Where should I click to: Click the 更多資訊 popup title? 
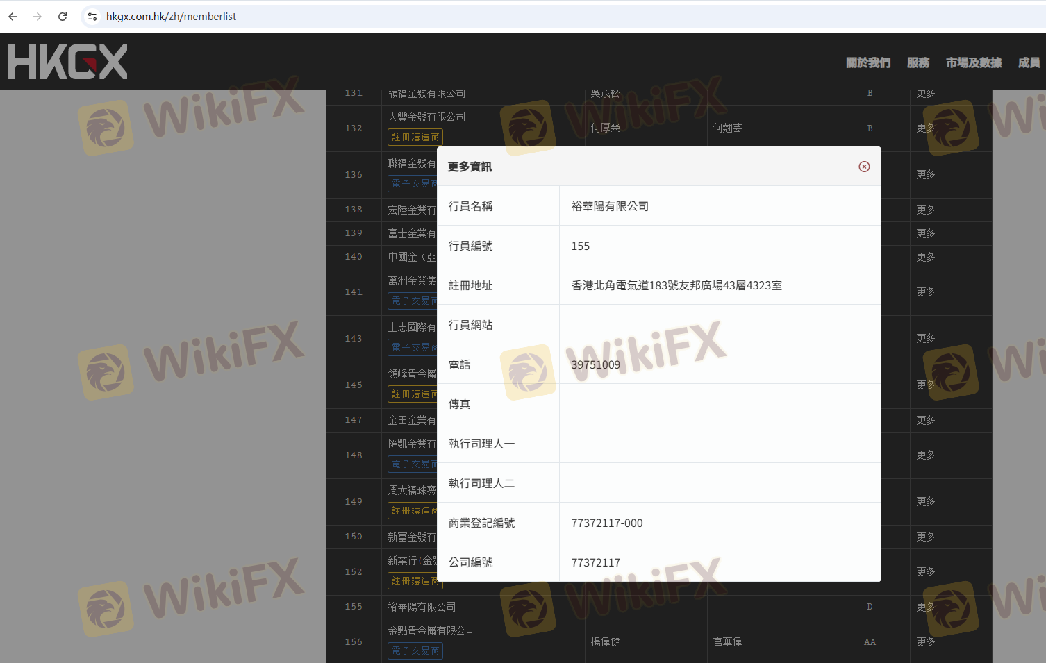click(x=470, y=167)
